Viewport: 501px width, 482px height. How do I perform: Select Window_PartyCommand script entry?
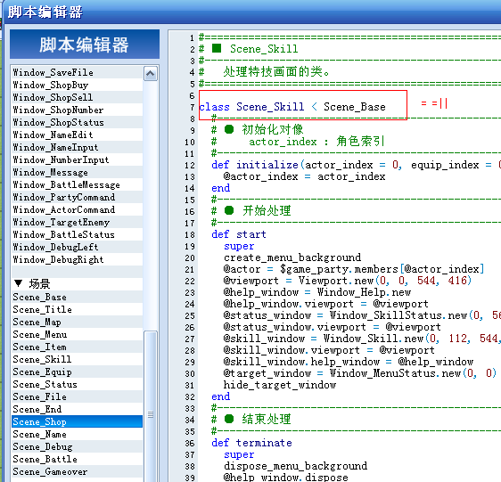click(77, 197)
